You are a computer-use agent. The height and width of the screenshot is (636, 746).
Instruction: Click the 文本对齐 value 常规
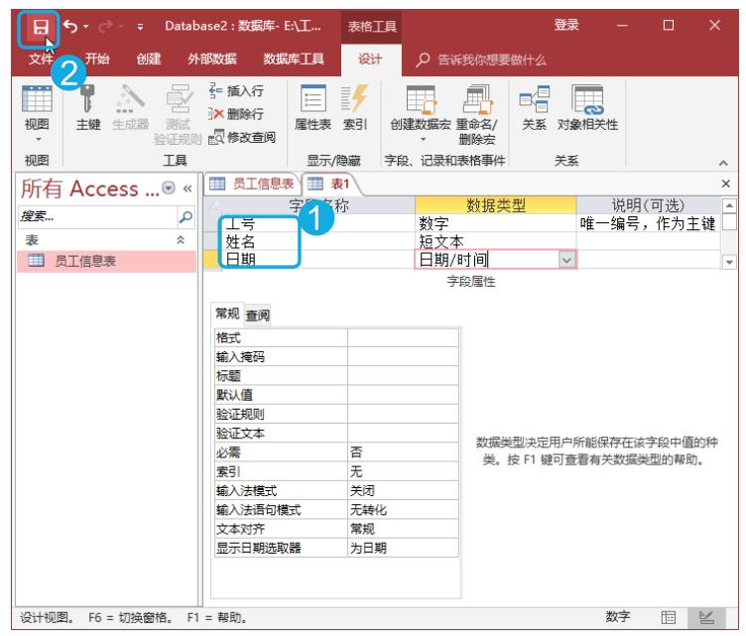click(x=403, y=529)
